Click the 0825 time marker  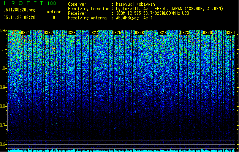[x=117, y=33]
